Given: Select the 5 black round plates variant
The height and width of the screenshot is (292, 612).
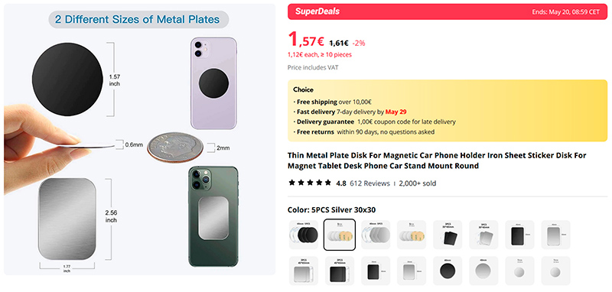Looking at the screenshot, I should pos(303,235).
